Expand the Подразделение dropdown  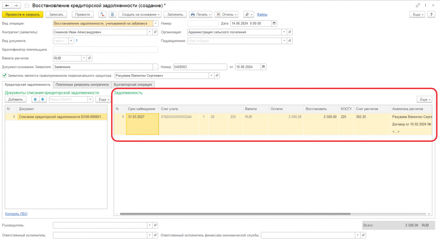click(284, 41)
